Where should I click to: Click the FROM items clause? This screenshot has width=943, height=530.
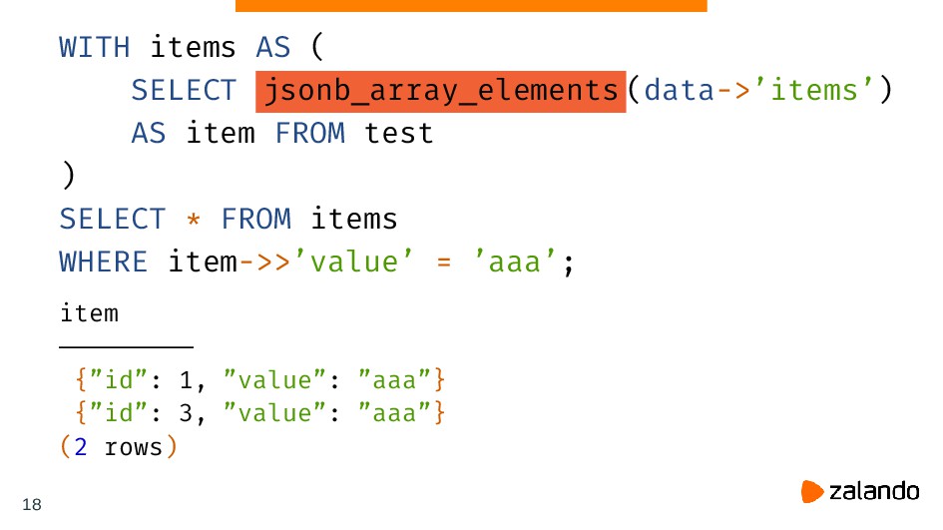click(309, 219)
